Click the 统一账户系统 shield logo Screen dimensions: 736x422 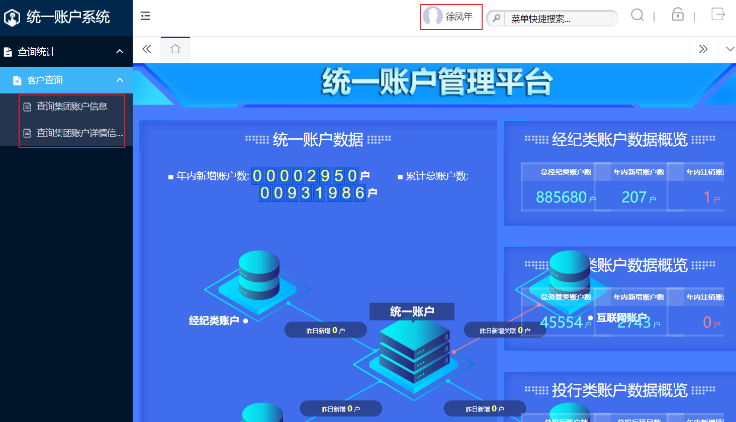coord(12,18)
